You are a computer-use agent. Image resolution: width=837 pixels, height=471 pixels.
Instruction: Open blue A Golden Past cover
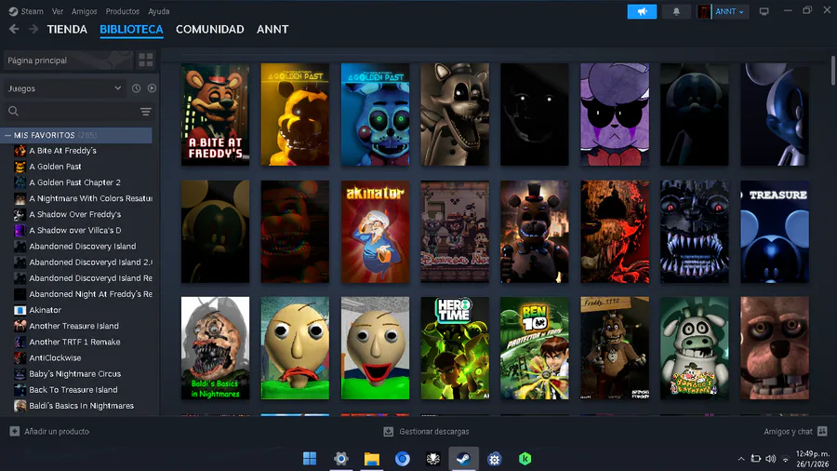coord(376,114)
